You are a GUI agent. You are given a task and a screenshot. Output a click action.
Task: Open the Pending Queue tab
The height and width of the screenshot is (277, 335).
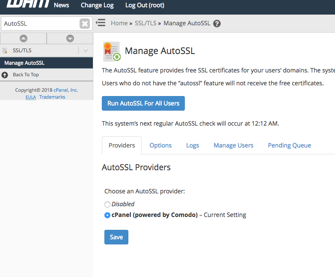coord(289,145)
